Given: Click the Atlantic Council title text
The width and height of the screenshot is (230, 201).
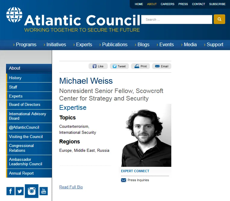Looking at the screenshot, I should (82, 20).
